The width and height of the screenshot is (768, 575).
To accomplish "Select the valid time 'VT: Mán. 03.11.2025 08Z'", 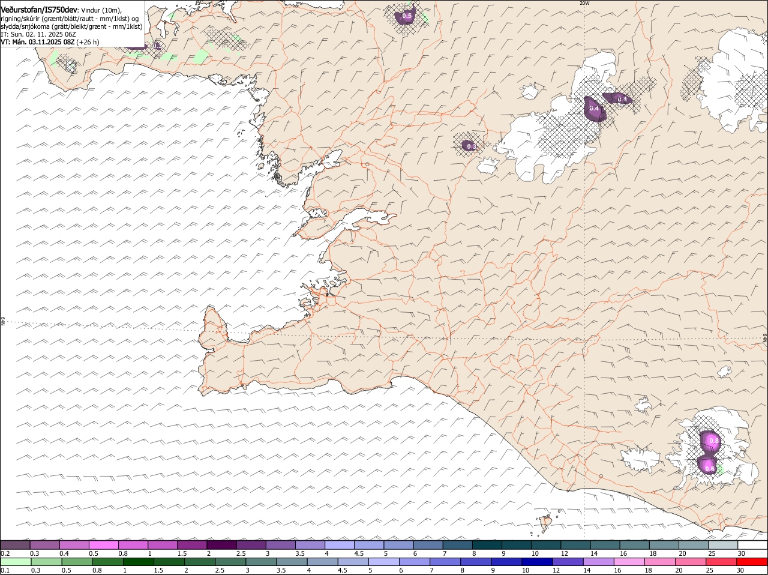I will [38, 42].
